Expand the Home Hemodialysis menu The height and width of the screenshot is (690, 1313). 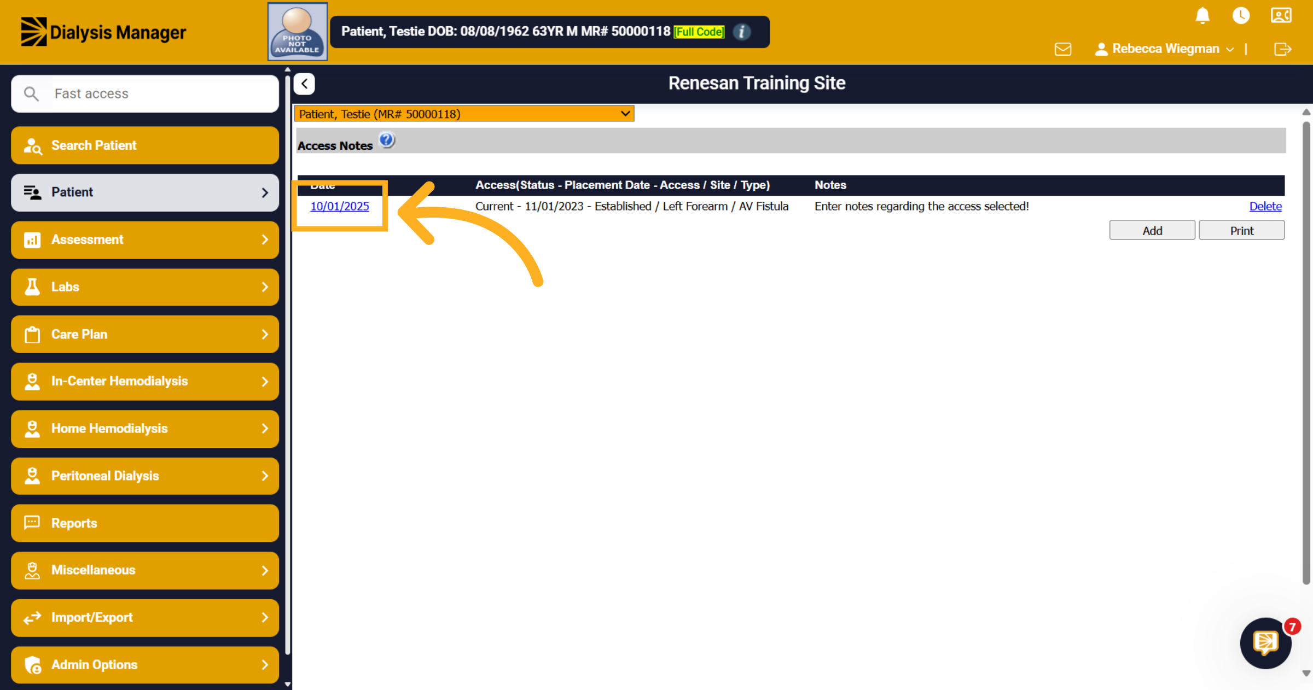point(145,429)
